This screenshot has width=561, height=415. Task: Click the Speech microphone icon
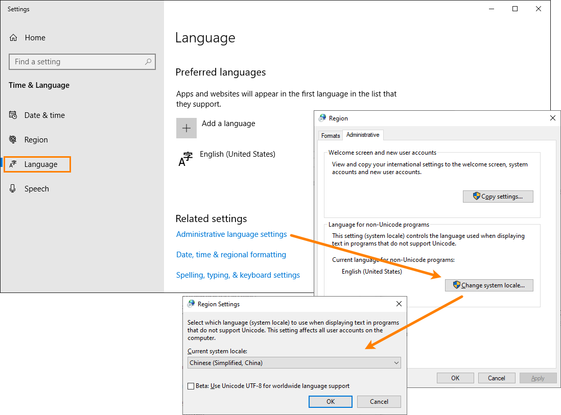(13, 188)
